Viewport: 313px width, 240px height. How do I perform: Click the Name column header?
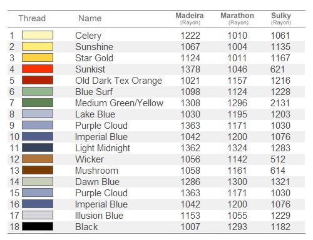[x=90, y=18]
